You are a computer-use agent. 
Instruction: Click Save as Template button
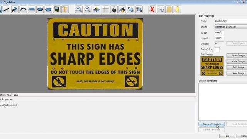(x=211, y=124)
